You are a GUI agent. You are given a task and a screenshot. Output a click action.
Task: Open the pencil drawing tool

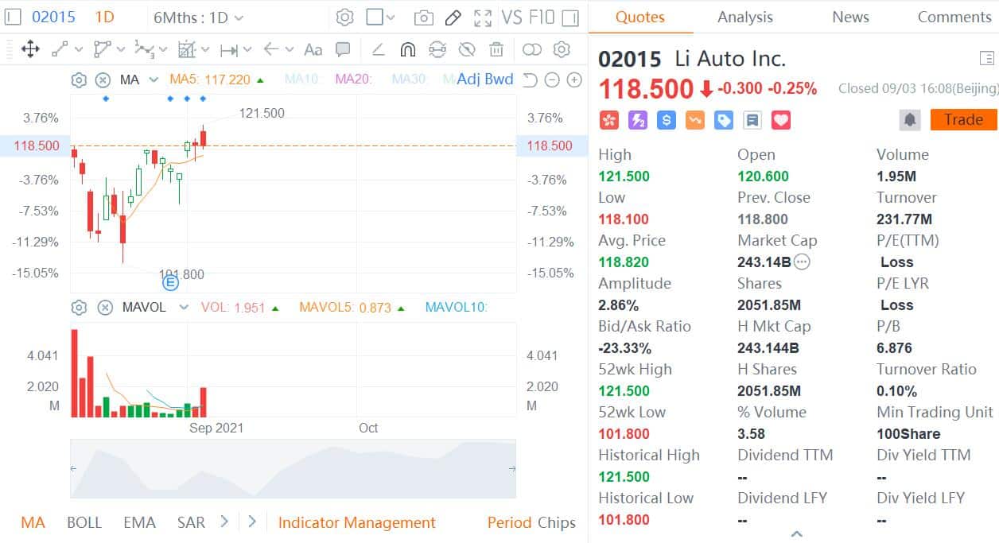[x=453, y=16]
